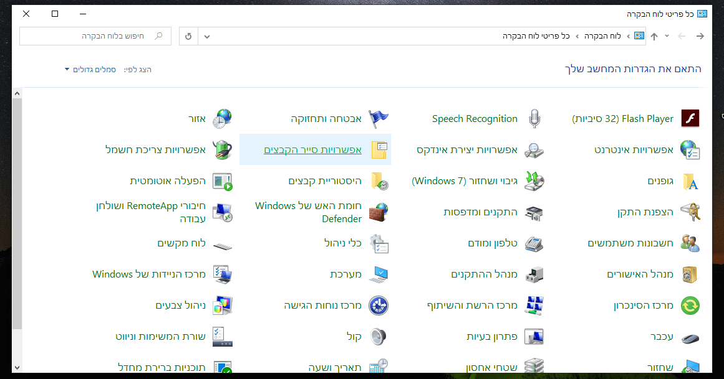Screen dimensions: 724x379
Task: Click the battery icon for אפשרויות צריכת חשמל
Action: point(222,150)
